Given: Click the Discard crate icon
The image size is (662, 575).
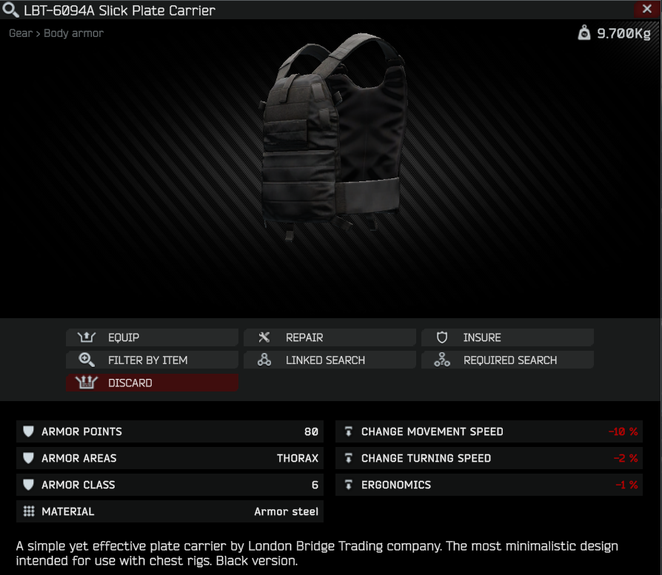Looking at the screenshot, I should 87,382.
